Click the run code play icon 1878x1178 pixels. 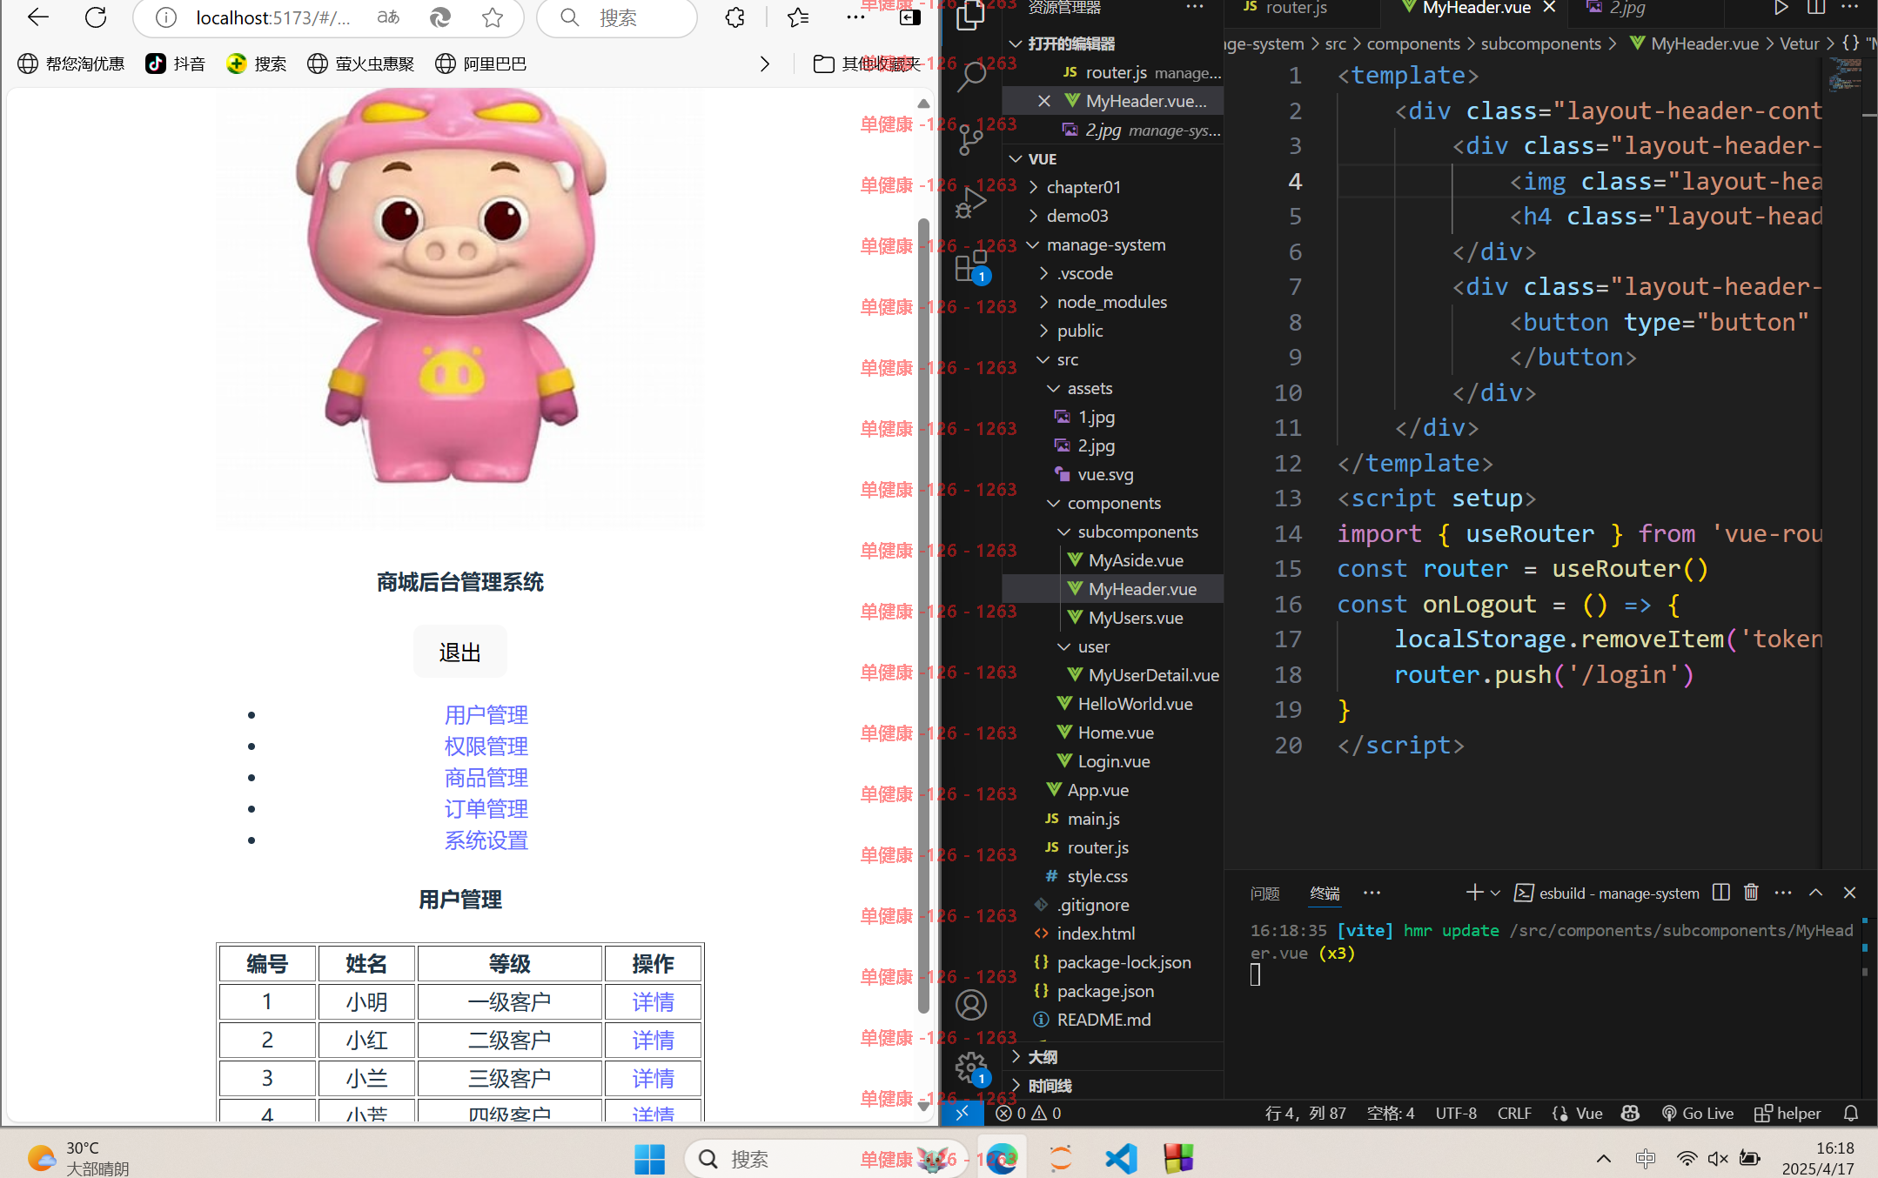pyautogui.click(x=1781, y=9)
